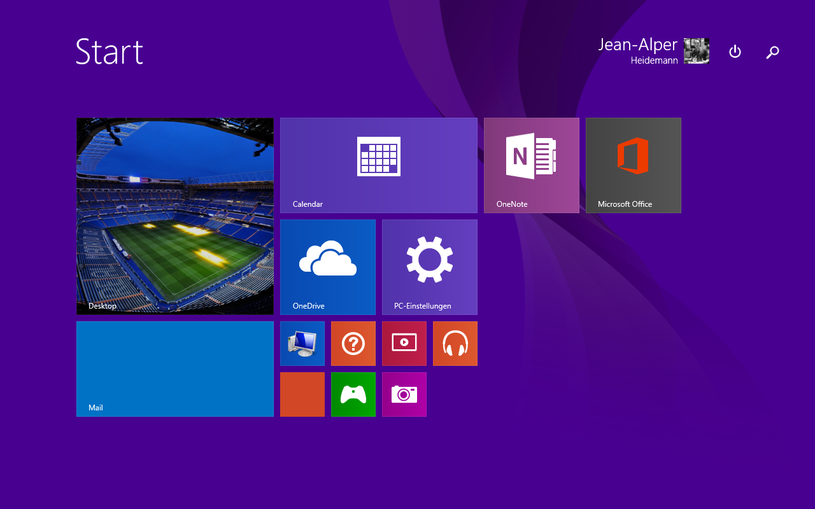Open the computer monitor small tile
The image size is (815, 509).
coord(302,344)
